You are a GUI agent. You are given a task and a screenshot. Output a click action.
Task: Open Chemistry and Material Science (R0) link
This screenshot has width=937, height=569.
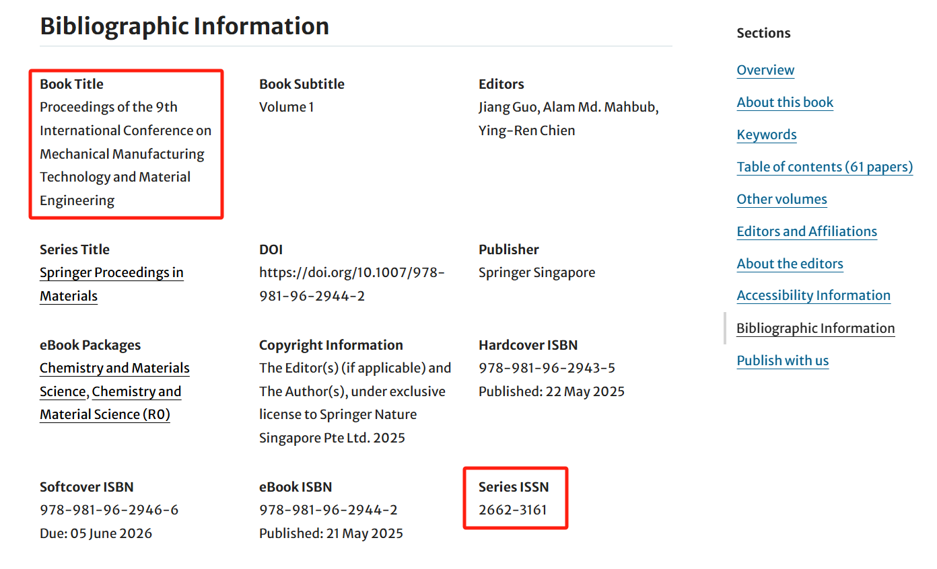coord(110,403)
